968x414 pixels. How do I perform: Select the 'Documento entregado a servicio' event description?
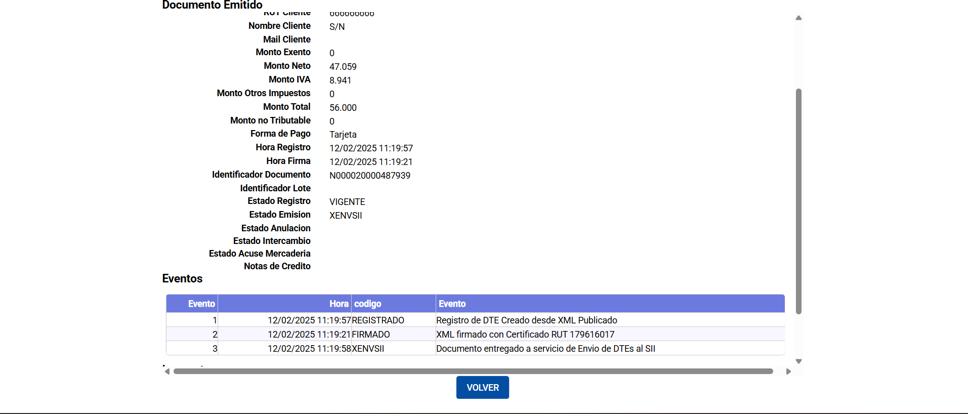[x=545, y=349]
